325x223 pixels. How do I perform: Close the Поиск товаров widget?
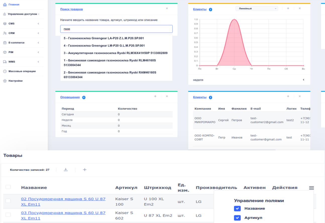167,9
